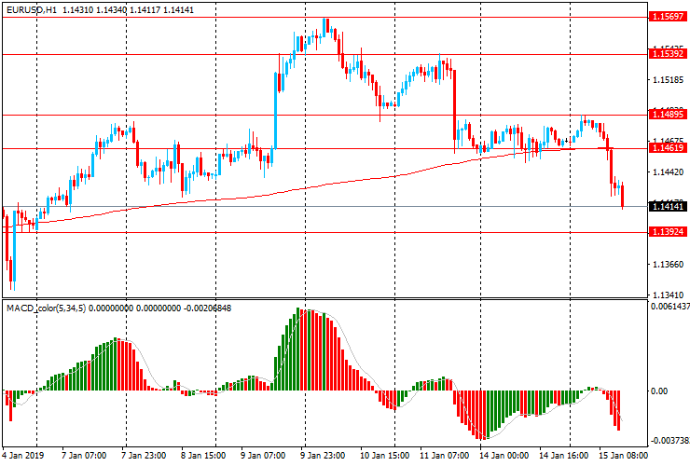Select the 1.13924 support level label
The image size is (690, 466).
[x=668, y=231]
